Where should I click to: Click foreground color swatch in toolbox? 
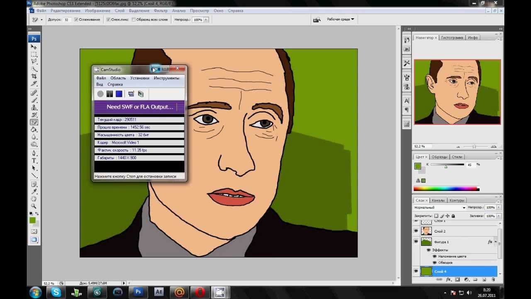[x=33, y=221]
